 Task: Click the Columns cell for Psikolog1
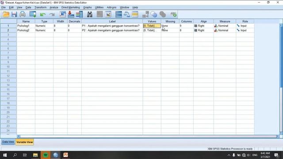(186, 26)
